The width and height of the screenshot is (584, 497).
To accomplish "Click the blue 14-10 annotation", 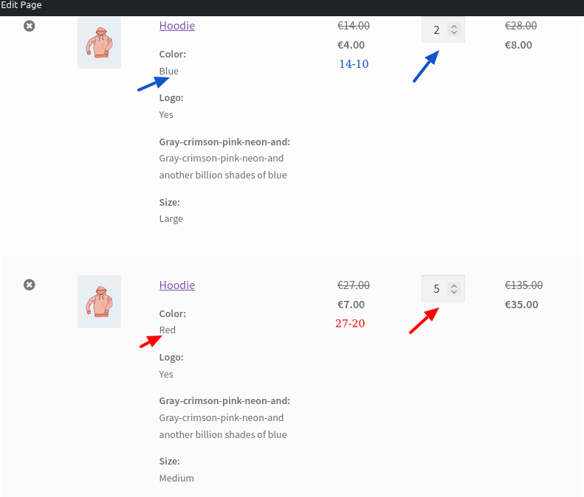I will (354, 64).
